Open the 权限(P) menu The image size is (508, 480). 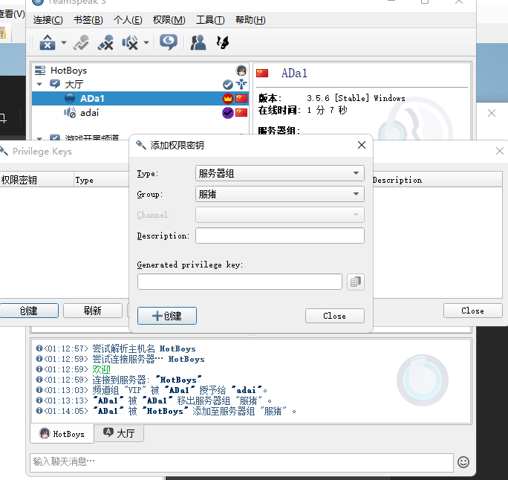(167, 20)
